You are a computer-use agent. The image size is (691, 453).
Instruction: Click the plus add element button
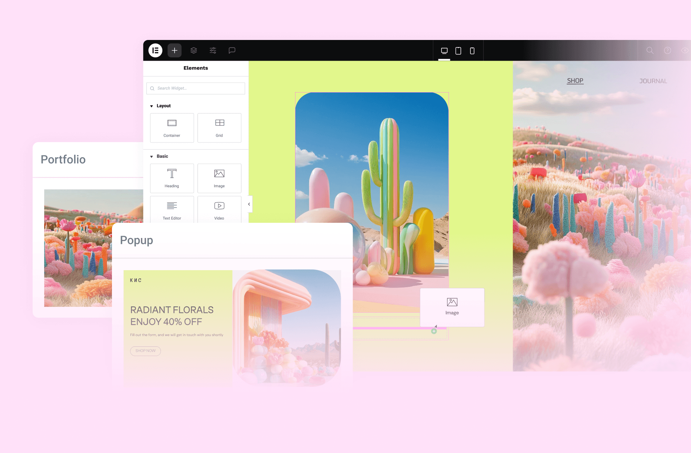(175, 50)
